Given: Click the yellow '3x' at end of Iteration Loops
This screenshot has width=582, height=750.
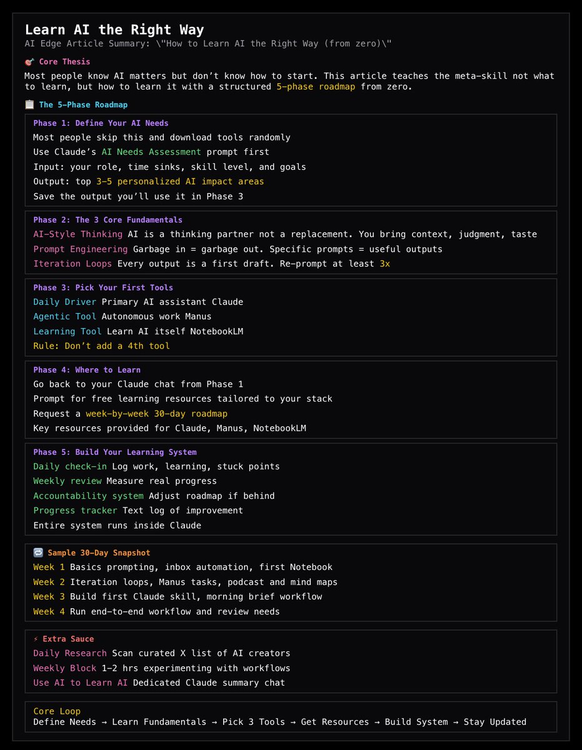Looking at the screenshot, I should pyautogui.click(x=384, y=264).
